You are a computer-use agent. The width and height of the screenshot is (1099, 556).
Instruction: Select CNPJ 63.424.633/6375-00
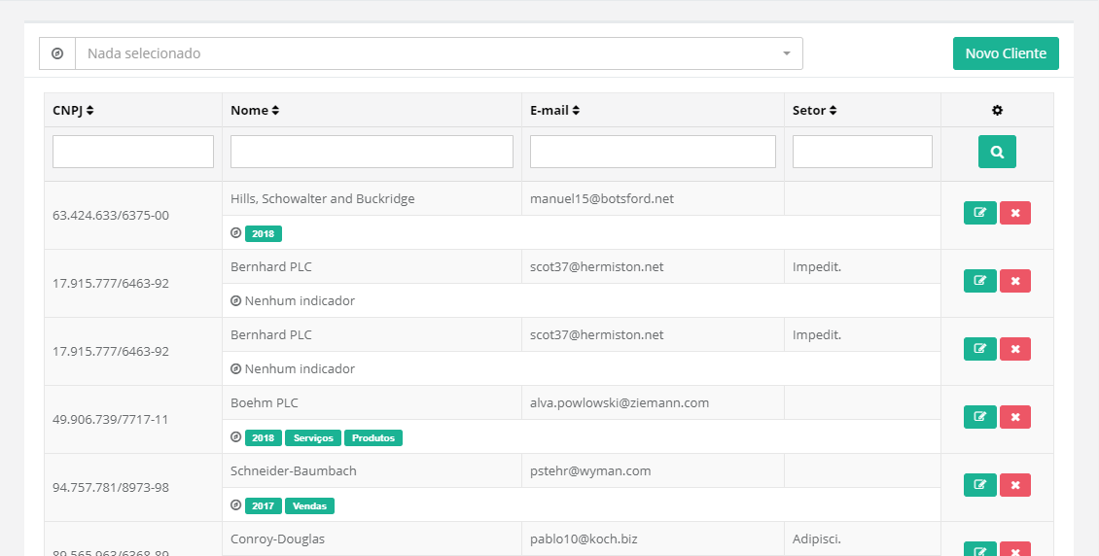pos(111,215)
